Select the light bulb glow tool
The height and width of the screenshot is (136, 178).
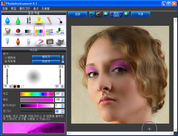(28, 41)
